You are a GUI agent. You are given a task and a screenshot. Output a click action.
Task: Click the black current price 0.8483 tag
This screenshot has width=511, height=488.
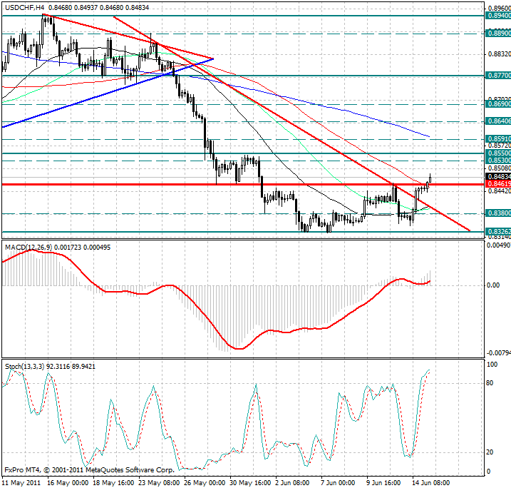497,176
